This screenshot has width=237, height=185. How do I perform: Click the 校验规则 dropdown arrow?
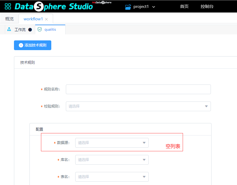(x=206, y=106)
